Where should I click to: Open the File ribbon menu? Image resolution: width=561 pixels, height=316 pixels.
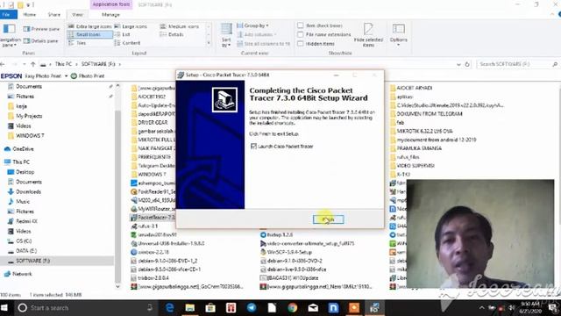[x=7, y=15]
